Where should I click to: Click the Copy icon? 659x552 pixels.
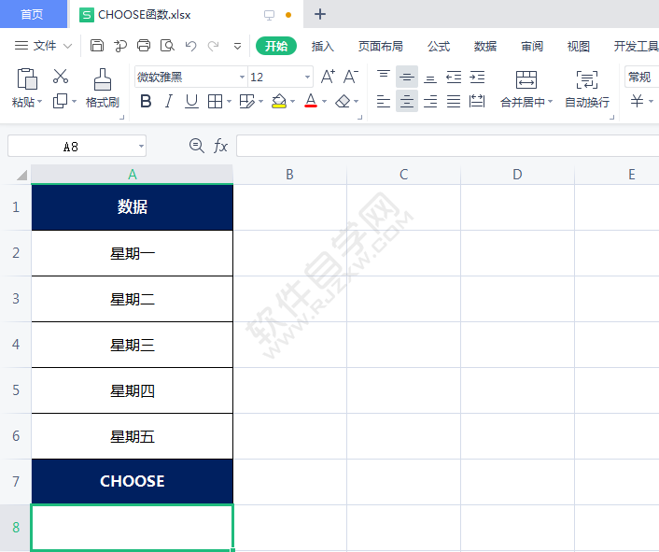[x=60, y=101]
